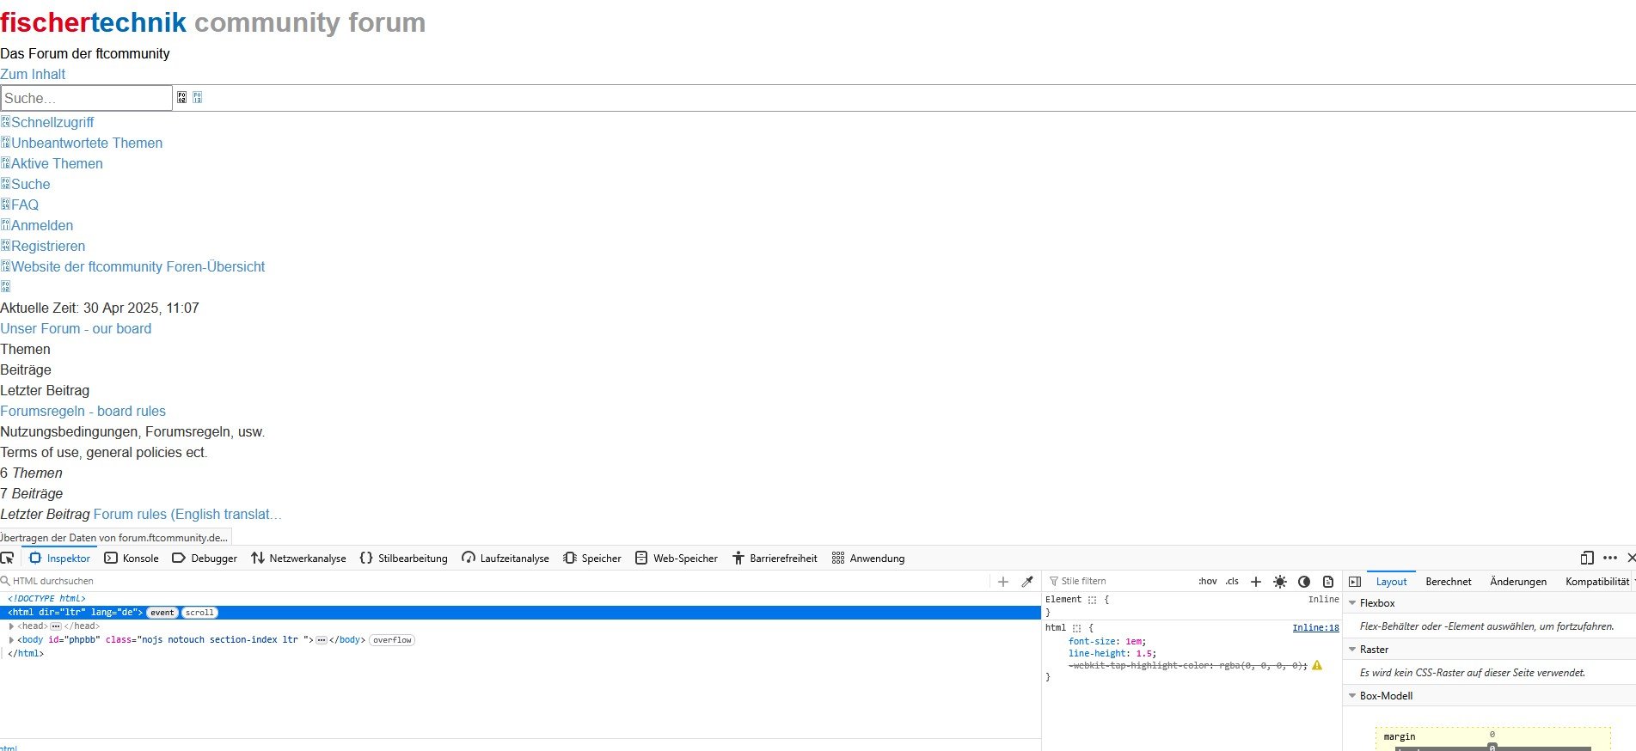Toggle light color scheme simulation
The image size is (1636, 751).
coord(1280,582)
